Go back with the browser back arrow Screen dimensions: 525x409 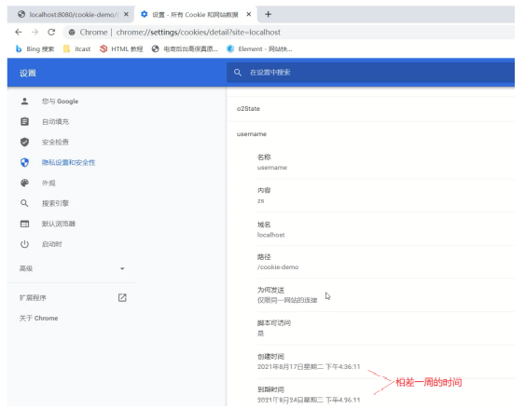(x=19, y=32)
